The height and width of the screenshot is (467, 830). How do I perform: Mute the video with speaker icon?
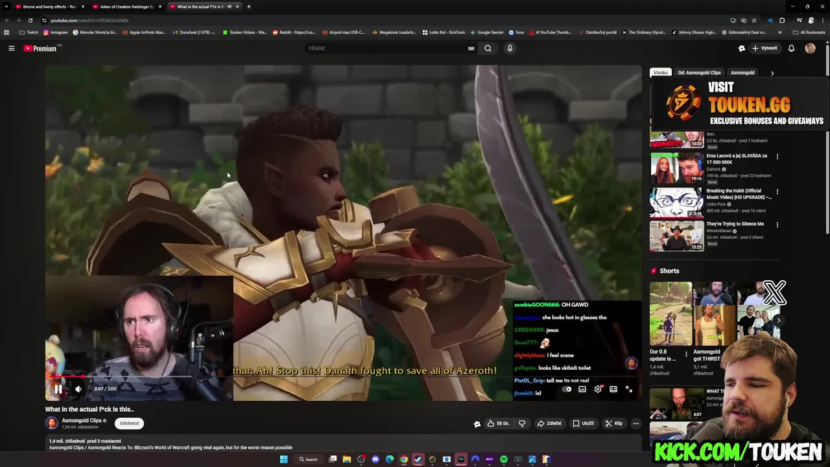pos(78,389)
